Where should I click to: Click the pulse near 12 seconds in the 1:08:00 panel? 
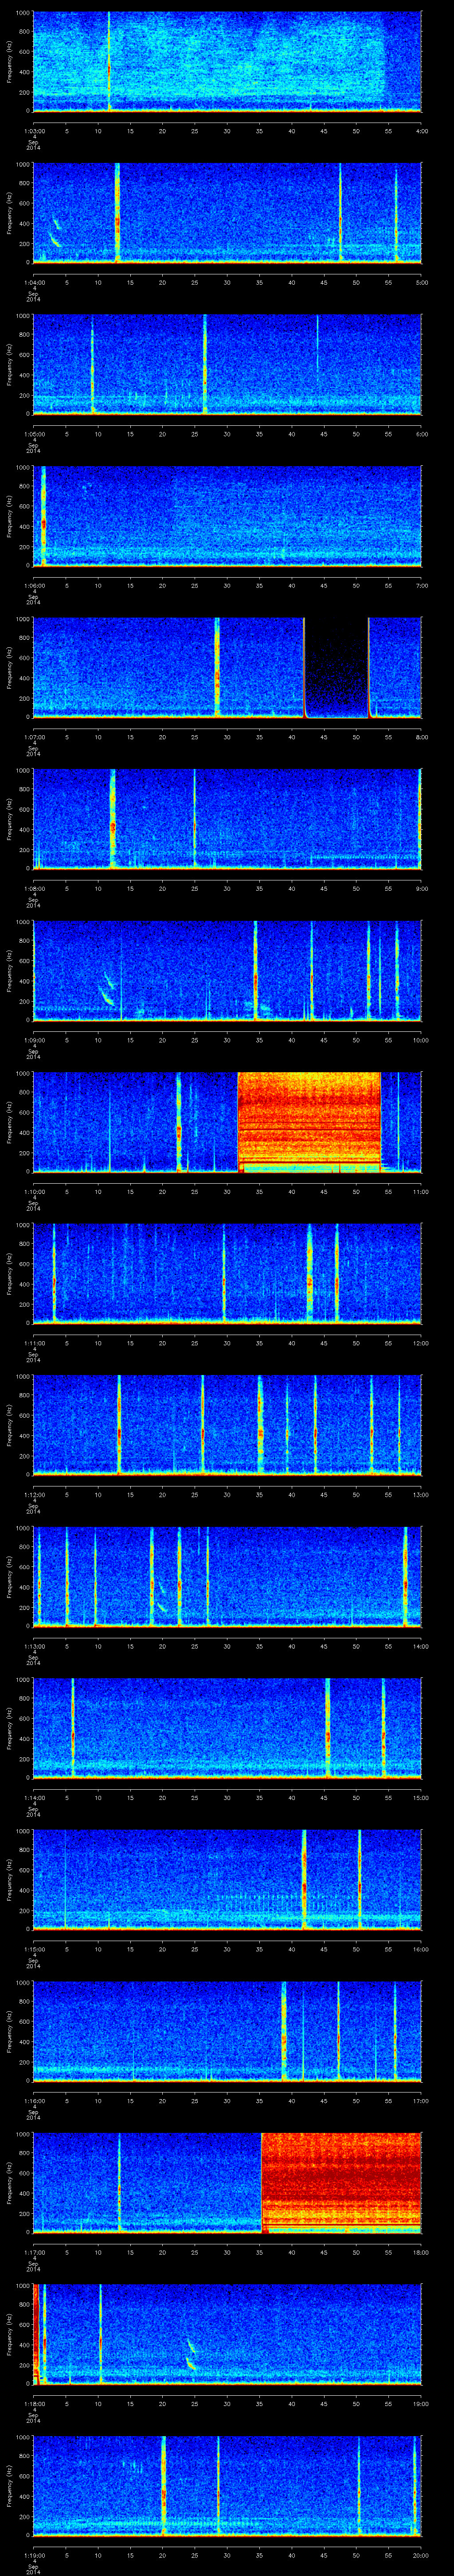click(113, 818)
